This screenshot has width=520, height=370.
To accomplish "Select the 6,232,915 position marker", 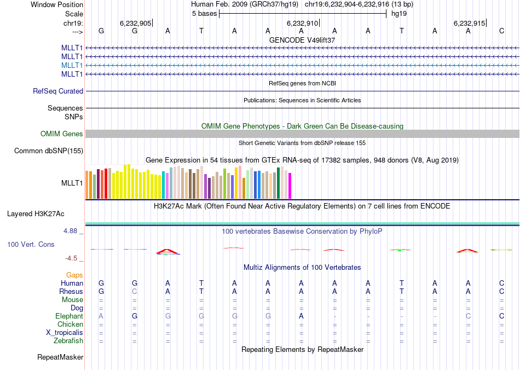I will click(469, 23).
